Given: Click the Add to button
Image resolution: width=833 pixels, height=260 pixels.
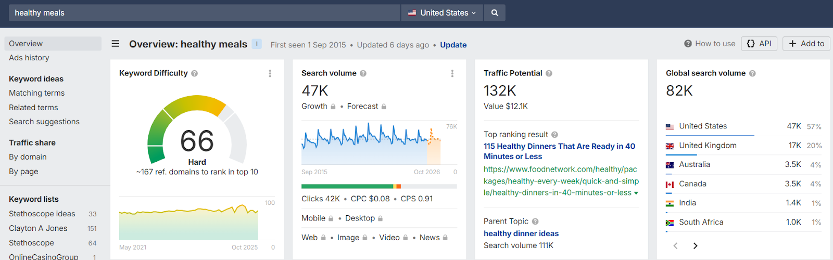Looking at the screenshot, I should 806,44.
